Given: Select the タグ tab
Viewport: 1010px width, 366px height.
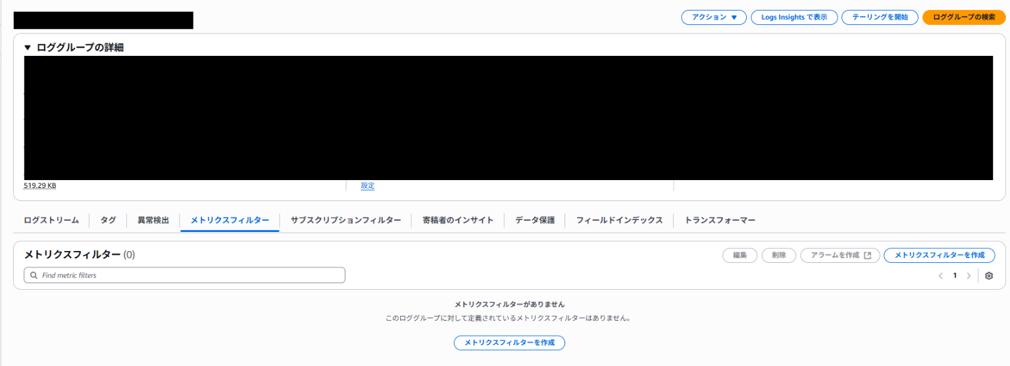Looking at the screenshot, I should (x=108, y=220).
